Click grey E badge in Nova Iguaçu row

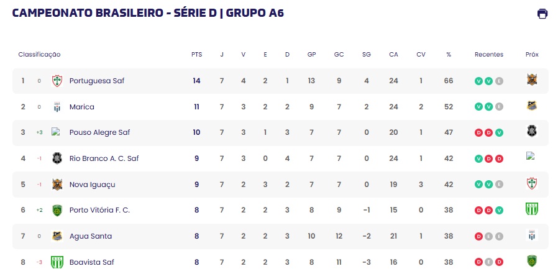point(500,185)
